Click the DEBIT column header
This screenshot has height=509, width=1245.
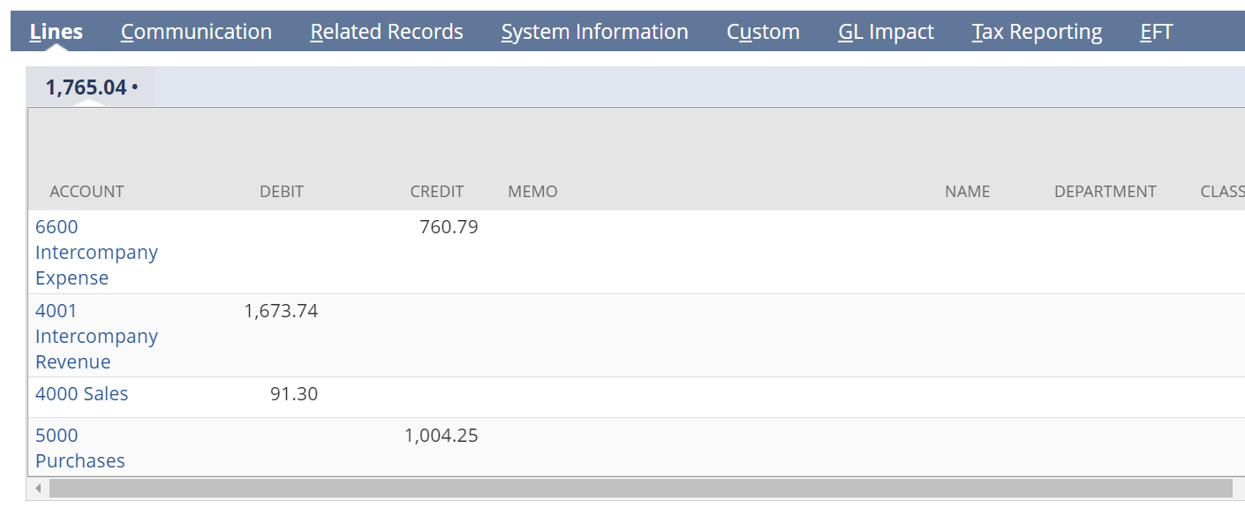point(282,192)
